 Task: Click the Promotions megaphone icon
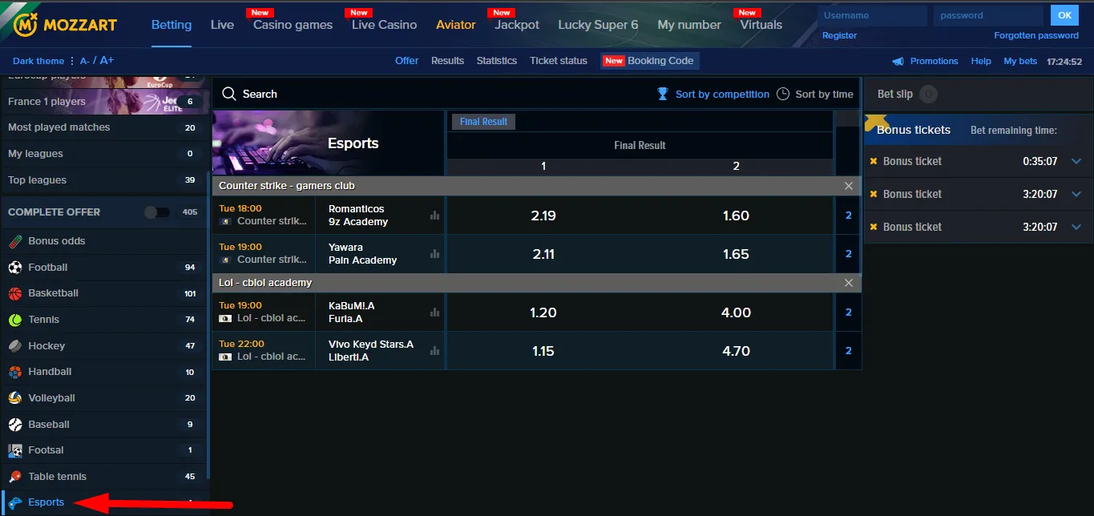pyautogui.click(x=898, y=61)
